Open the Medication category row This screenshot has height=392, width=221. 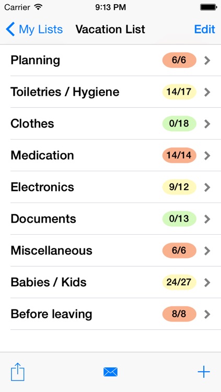point(111,156)
